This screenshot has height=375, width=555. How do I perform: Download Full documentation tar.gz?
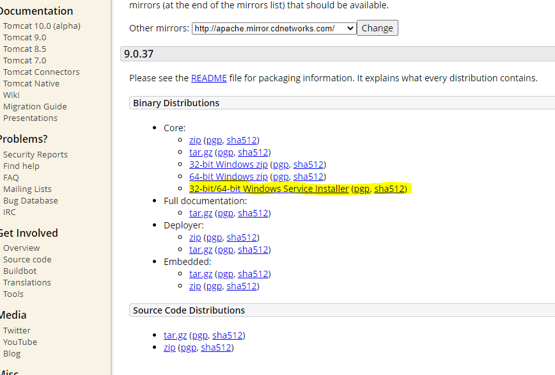pyautogui.click(x=201, y=213)
